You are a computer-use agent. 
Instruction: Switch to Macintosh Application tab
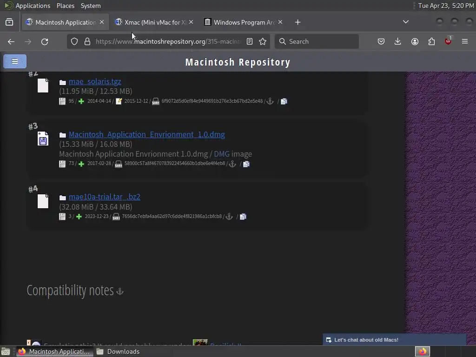tap(65, 22)
